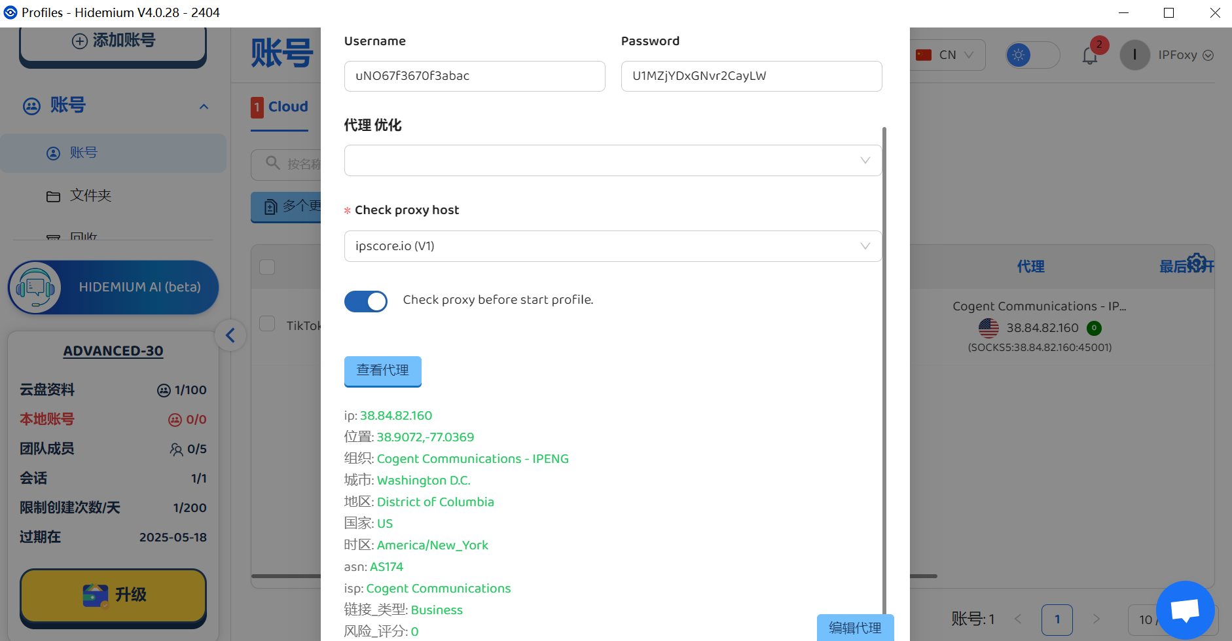This screenshot has width=1232, height=641.
Task: Click the ADVANCED-30 plan link
Action: (113, 351)
